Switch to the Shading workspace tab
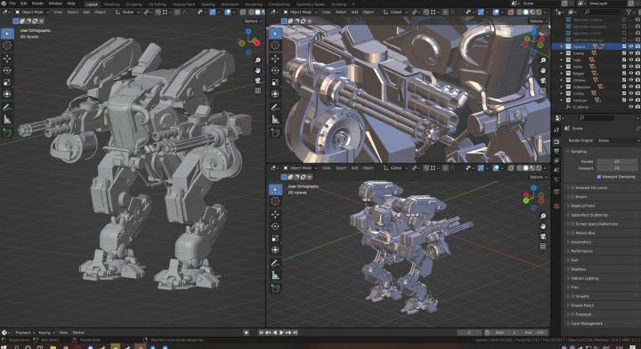Viewport: 641px width, 349px height. coord(208,4)
